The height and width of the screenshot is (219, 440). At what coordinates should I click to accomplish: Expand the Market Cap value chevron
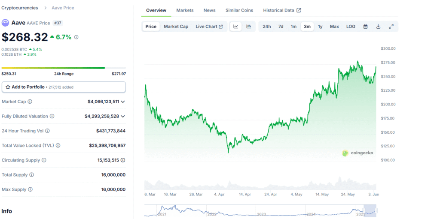pos(122,102)
